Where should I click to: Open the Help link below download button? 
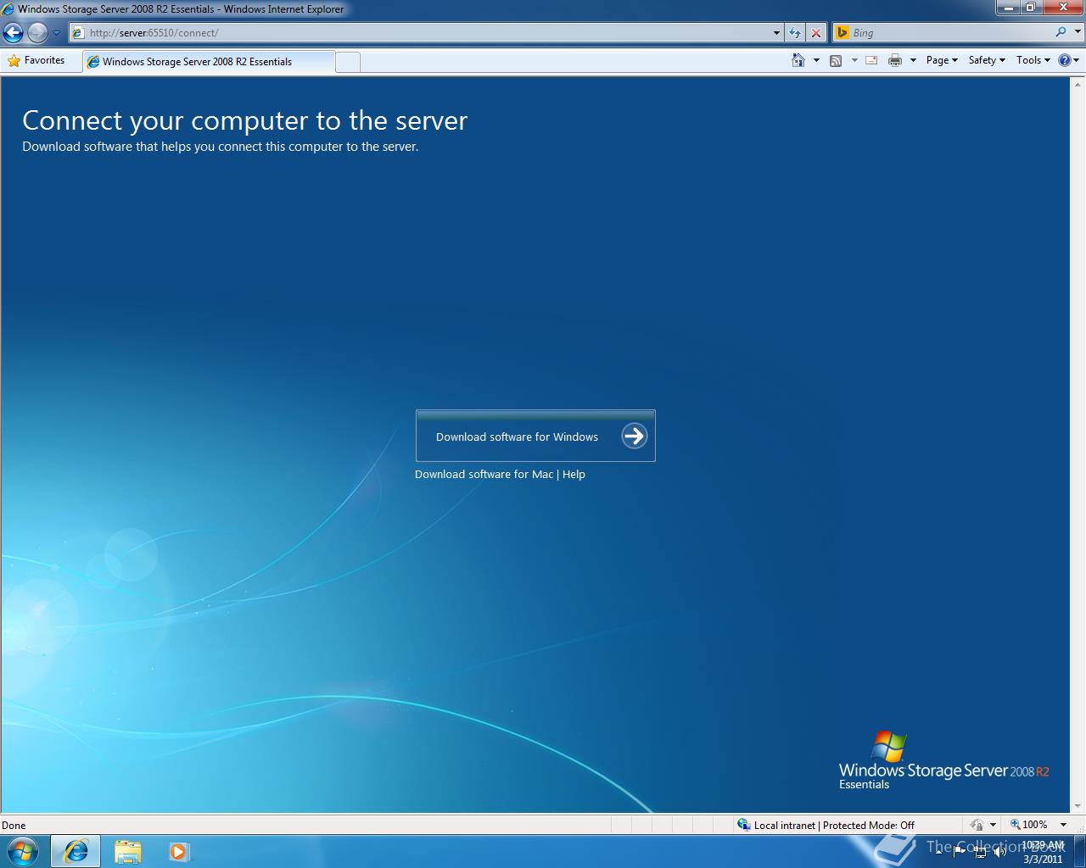[574, 474]
